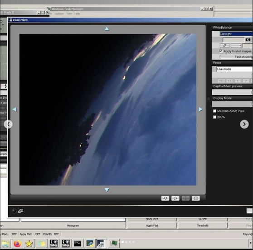Image resolution: width=253 pixels, height=250 pixels.
Task: Open the green monitor icon in the taskbar
Action: tap(114, 244)
